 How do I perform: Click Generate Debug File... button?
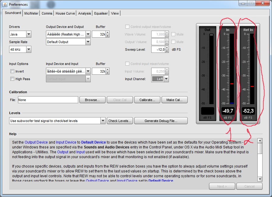(x=161, y=121)
